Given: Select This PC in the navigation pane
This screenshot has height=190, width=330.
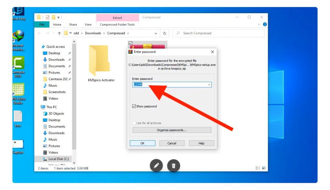Looking at the screenshot, I should click(49, 107).
